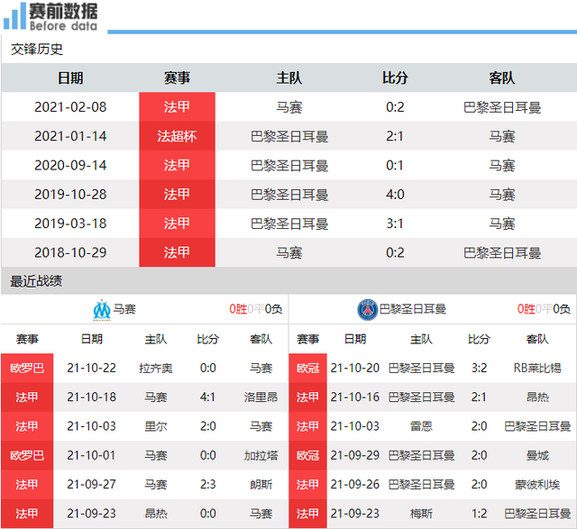The image size is (577, 529).
Task: Click the team name 洛里昂
Action: point(261,397)
